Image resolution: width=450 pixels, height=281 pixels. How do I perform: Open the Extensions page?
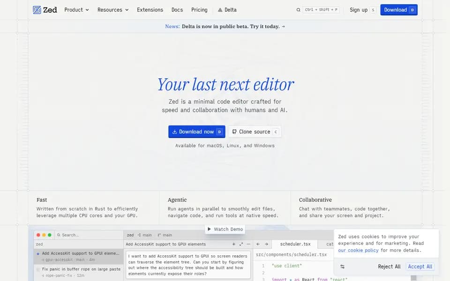pos(150,10)
